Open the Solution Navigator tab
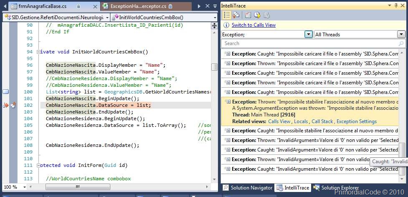This screenshot has height=197, width=408. [x=248, y=188]
